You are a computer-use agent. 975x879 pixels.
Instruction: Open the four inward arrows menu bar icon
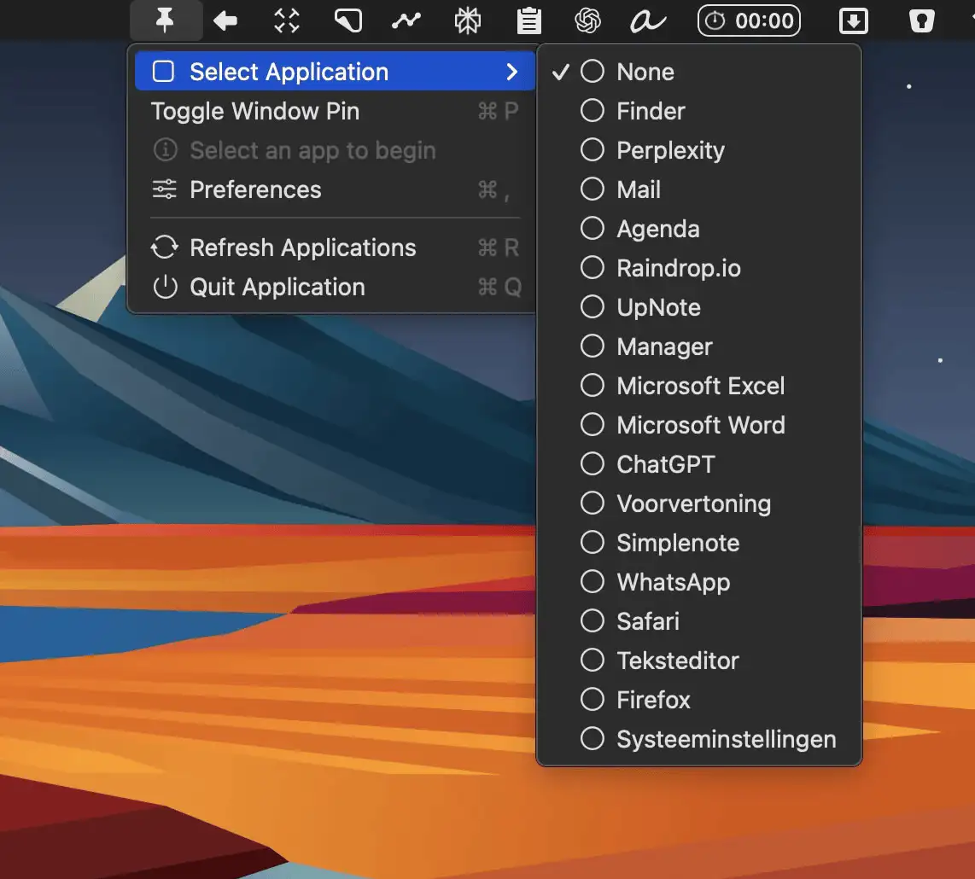pos(287,21)
